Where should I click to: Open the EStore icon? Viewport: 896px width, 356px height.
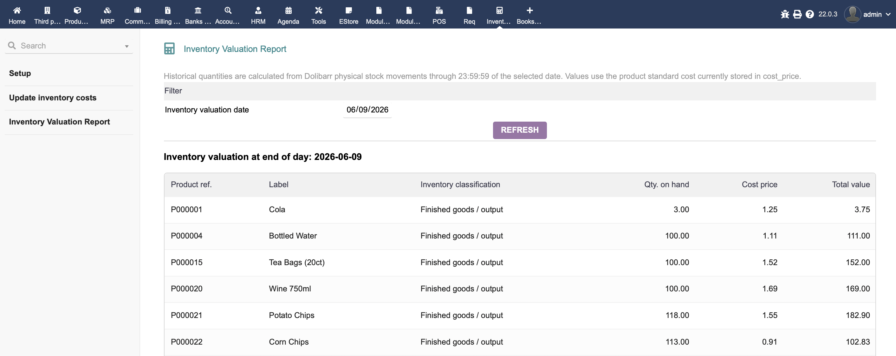click(x=349, y=10)
